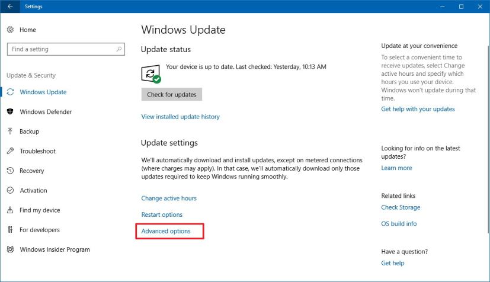The height and width of the screenshot is (282, 490).
Task: Click the Windows Update page title
Action: (x=183, y=30)
